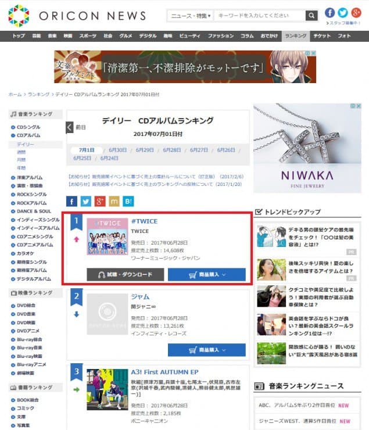Go to previous day with 前日 arrow
This screenshot has width=369, height=430.
[x=70, y=127]
